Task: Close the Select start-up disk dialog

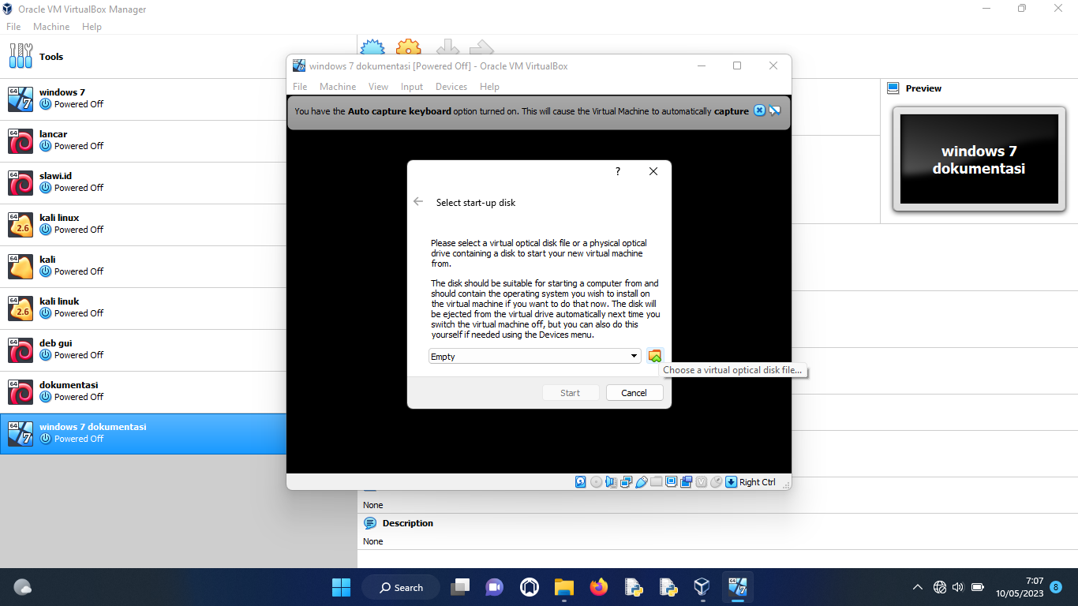Action: pyautogui.click(x=653, y=171)
